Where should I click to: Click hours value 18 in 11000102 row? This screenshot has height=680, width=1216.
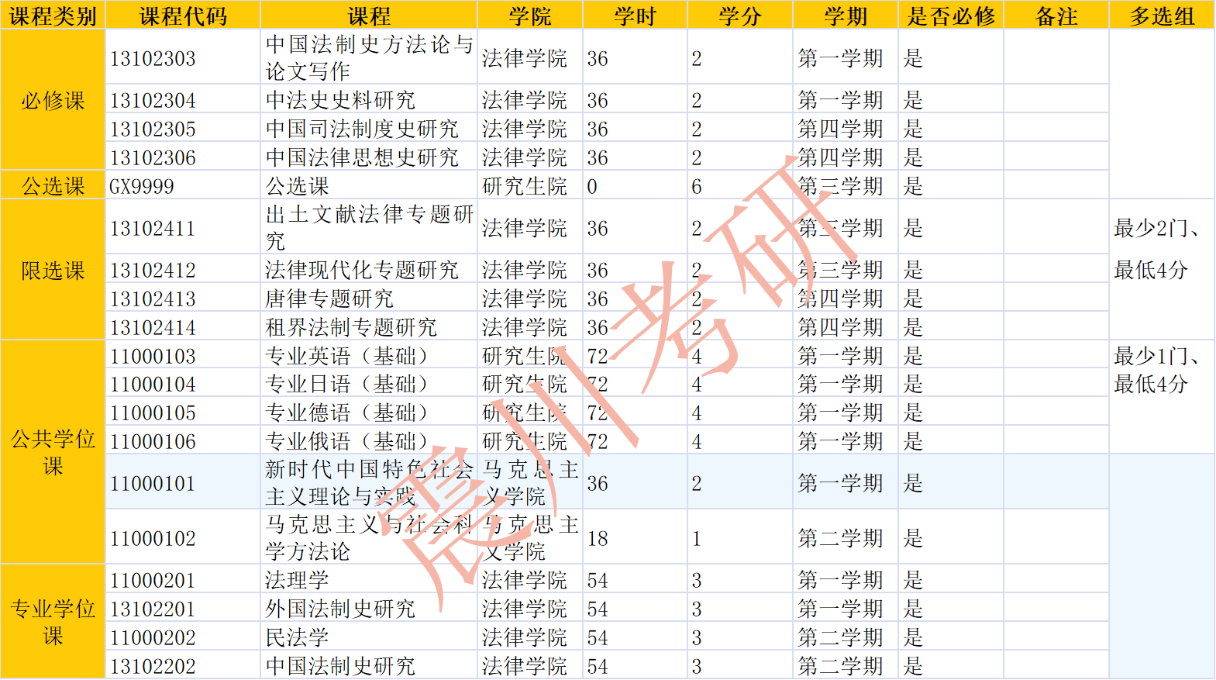pyautogui.click(x=597, y=538)
